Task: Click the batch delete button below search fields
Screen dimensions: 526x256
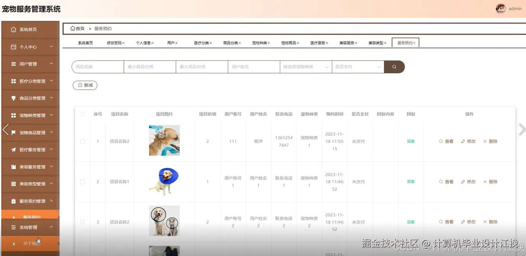Action: coord(85,85)
